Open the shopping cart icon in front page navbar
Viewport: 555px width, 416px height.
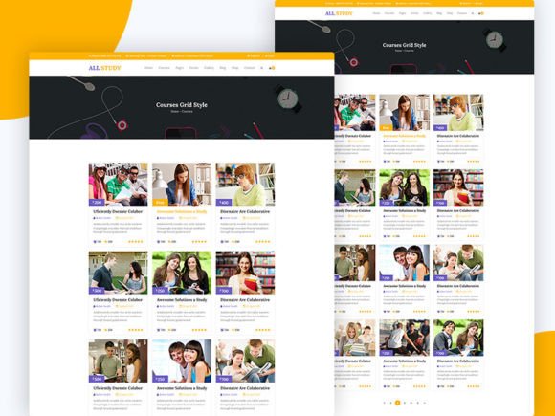272,68
